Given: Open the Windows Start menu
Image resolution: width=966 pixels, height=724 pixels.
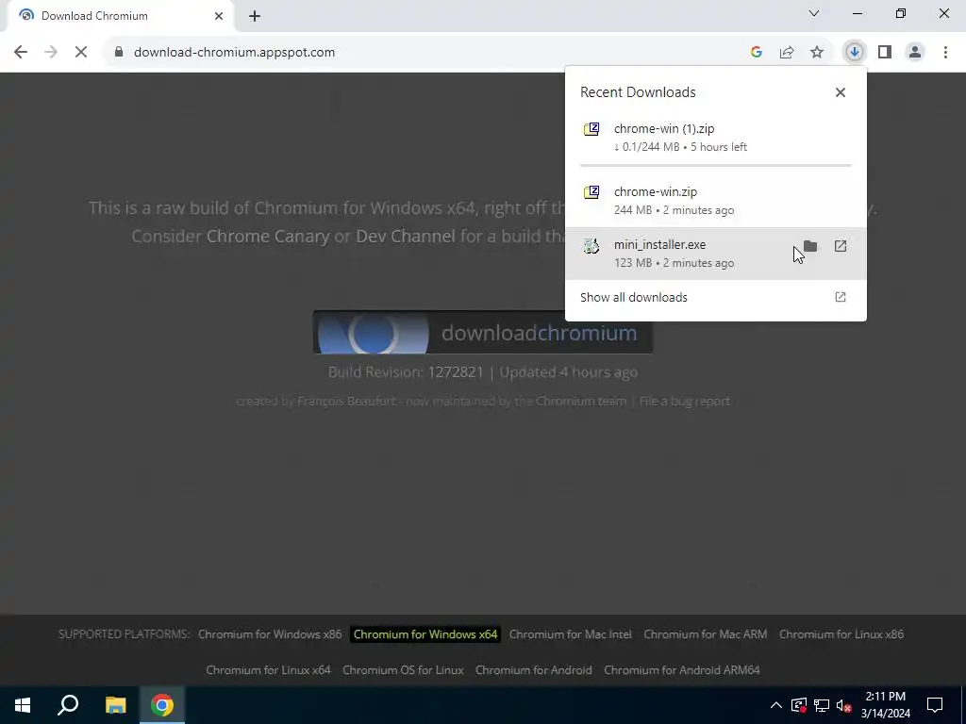Looking at the screenshot, I should click(x=23, y=705).
